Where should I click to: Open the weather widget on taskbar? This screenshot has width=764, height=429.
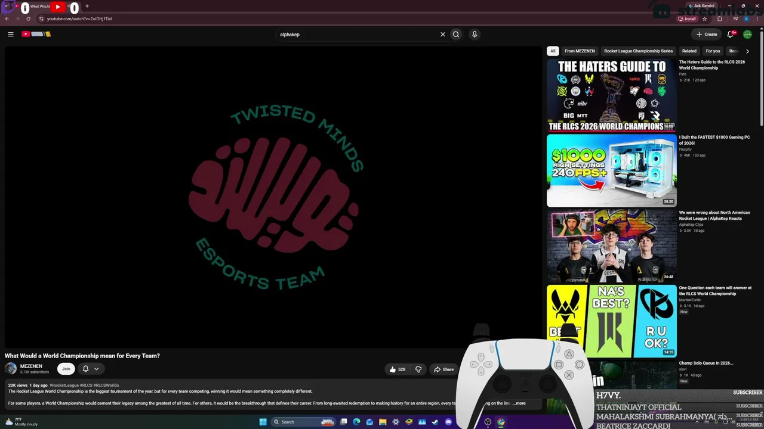tap(21, 422)
